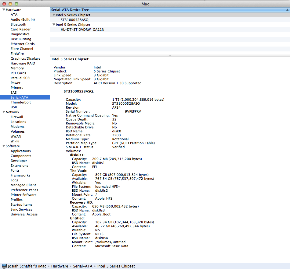
Task: Select HL-DT-ST DVDRW GA11N in device tree
Action: (x=82, y=30)
